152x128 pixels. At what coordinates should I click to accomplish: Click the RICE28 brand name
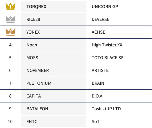click(33, 19)
